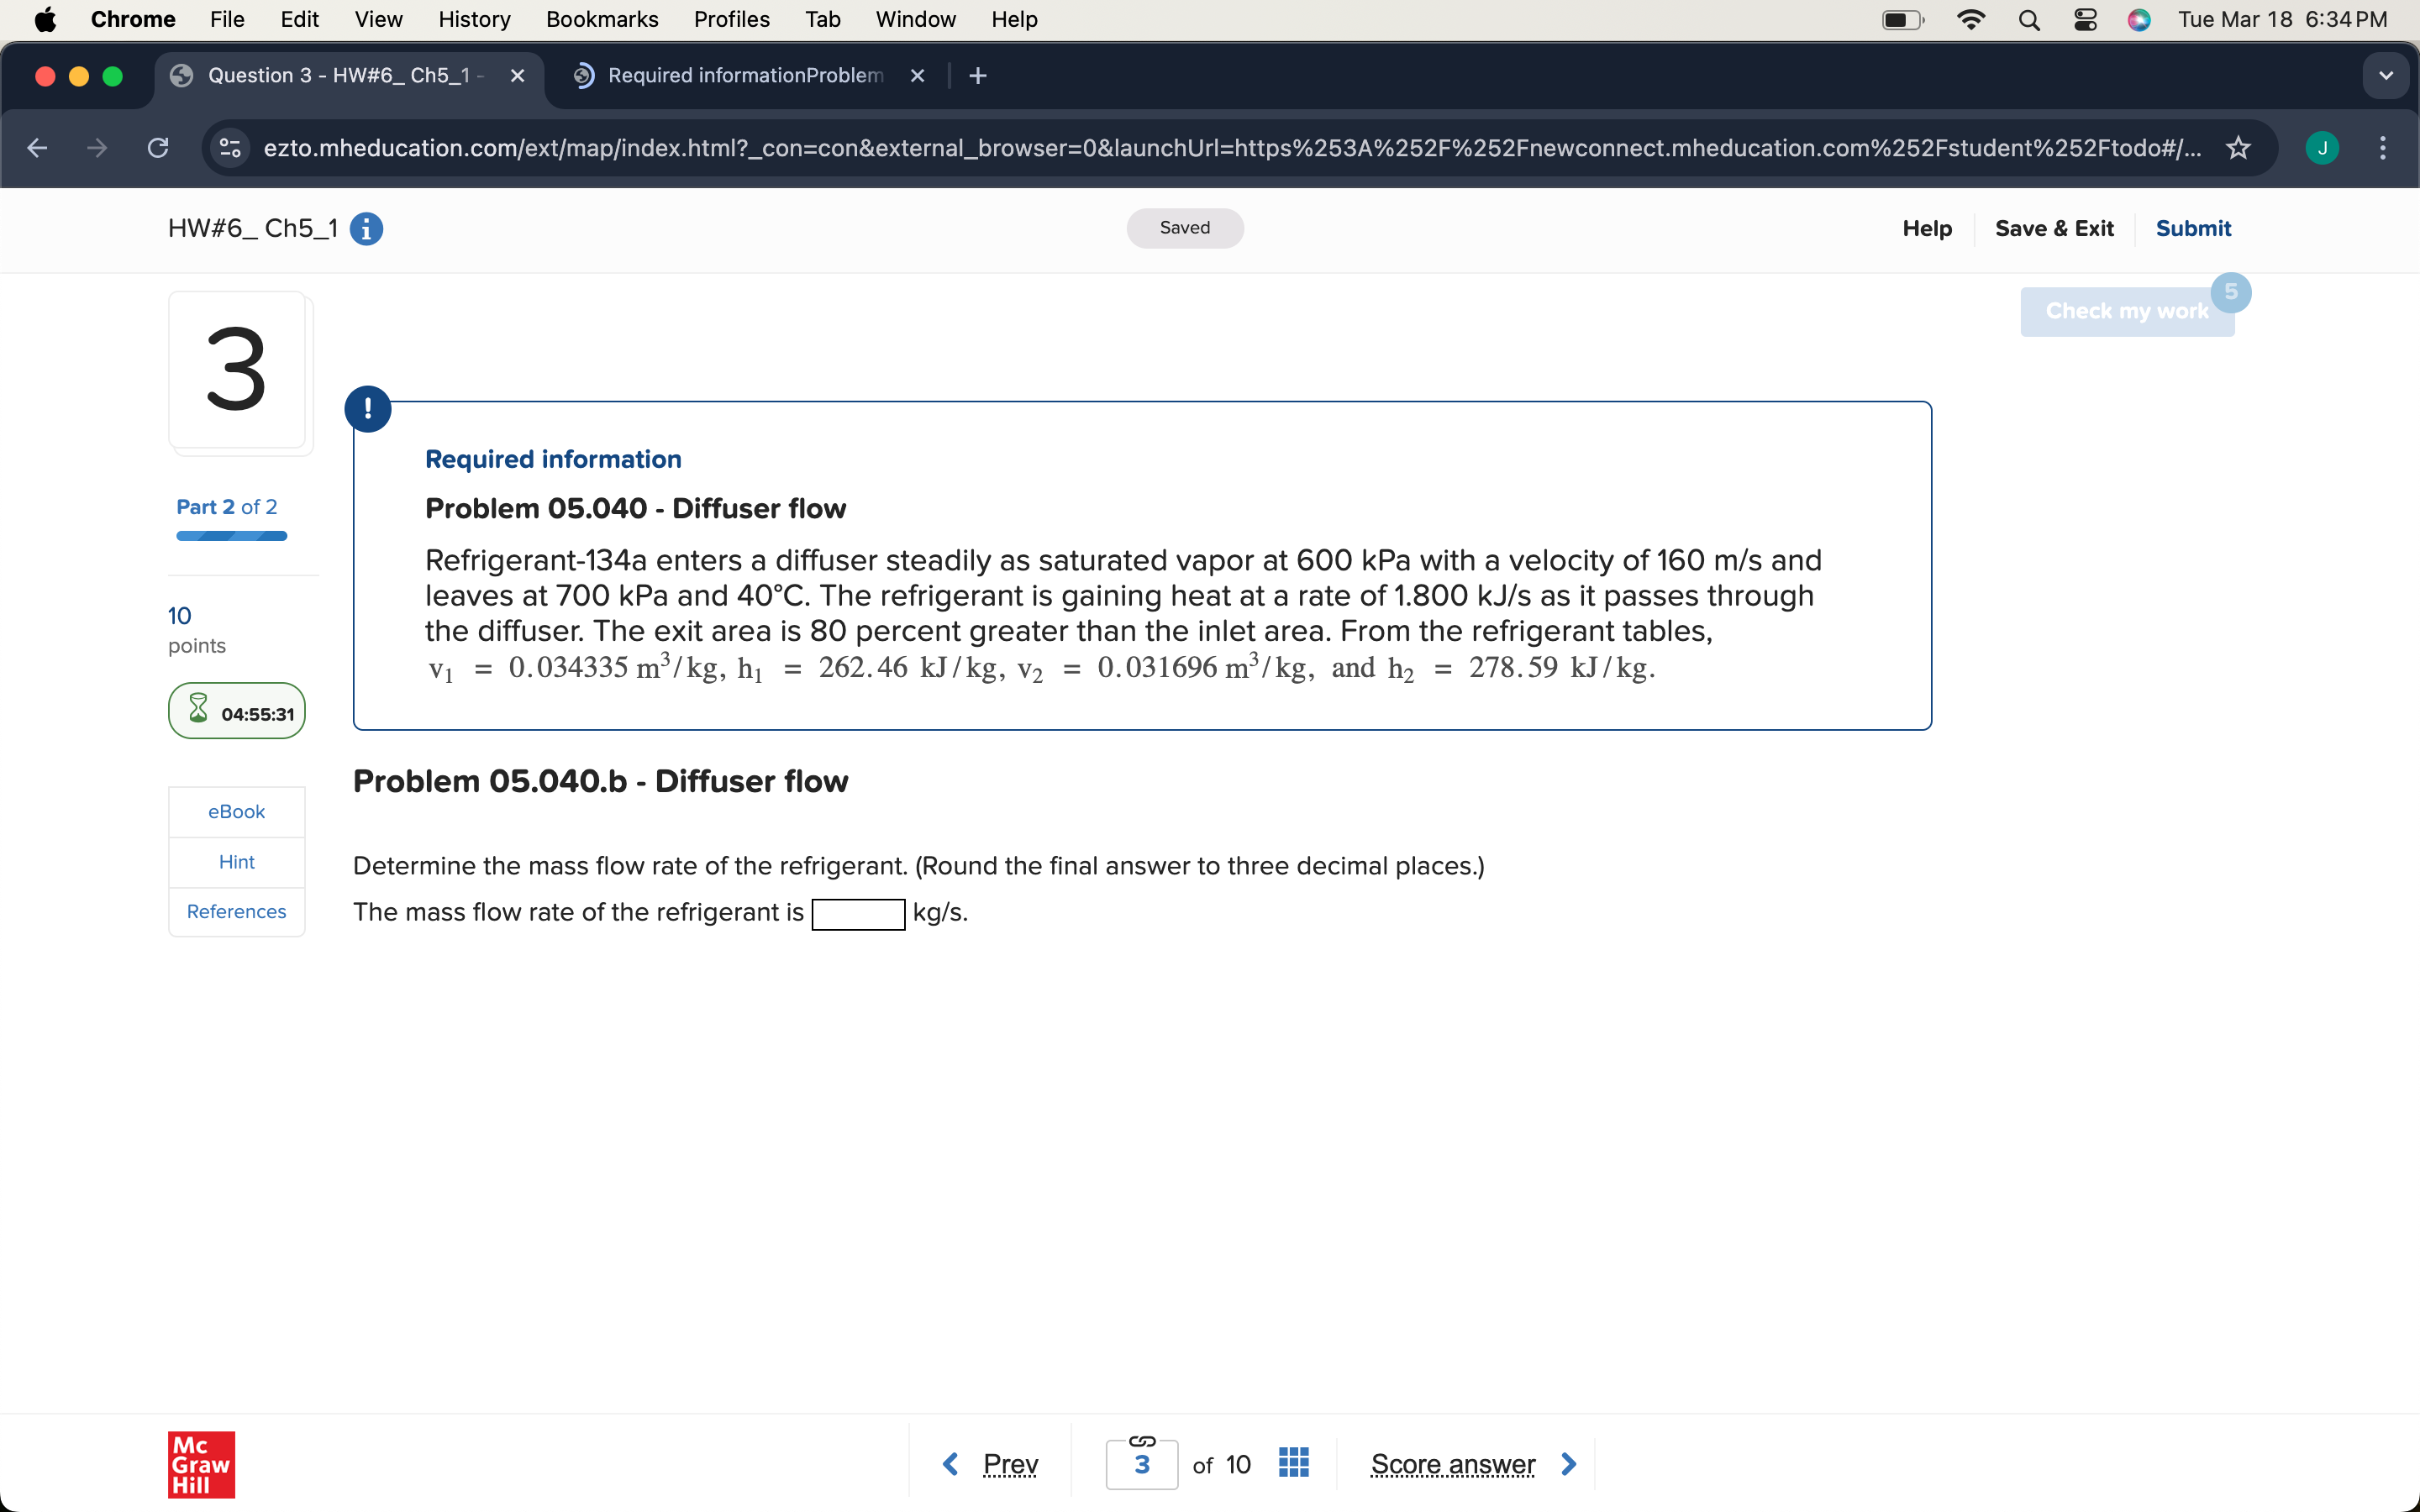Click the hourglass timer showing 04:55:31
Image resolution: width=2420 pixels, height=1512 pixels.
click(x=236, y=711)
